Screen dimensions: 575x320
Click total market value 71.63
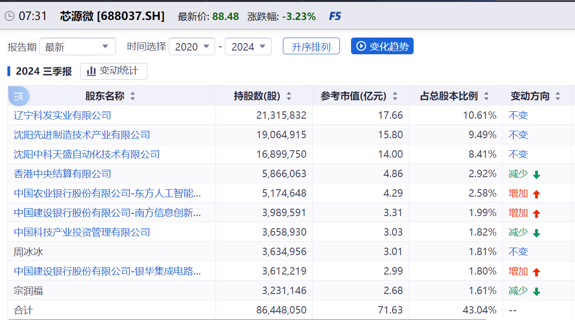(x=390, y=310)
